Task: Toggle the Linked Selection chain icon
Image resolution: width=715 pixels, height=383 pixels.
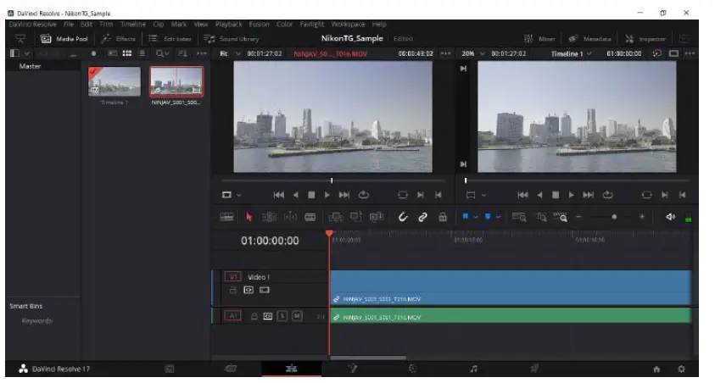Action: click(422, 217)
